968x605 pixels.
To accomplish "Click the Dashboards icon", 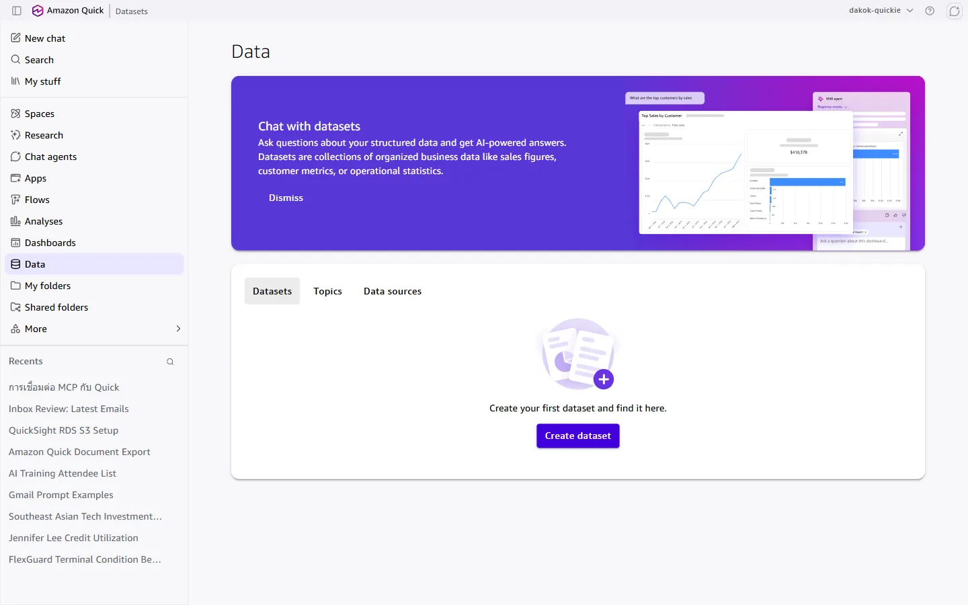I will 15,243.
